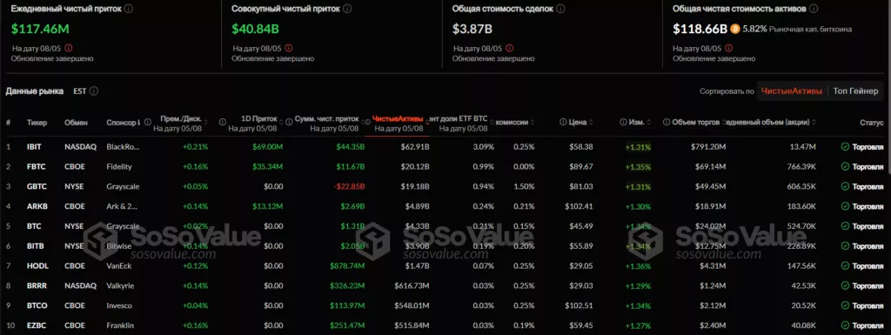Click status check icon in EZBC row
The height and width of the screenshot is (335, 891).
[845, 325]
